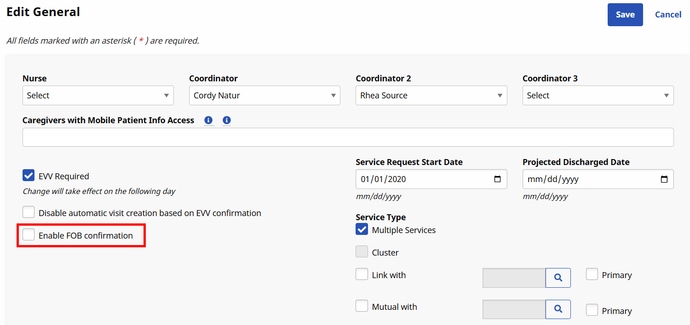690x325 pixels.
Task: Check the Disable automatic visit creation checkbox
Action: [x=29, y=212]
